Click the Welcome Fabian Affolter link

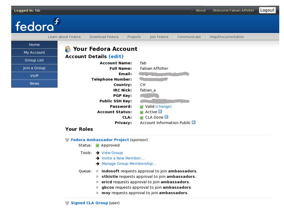tap(233, 11)
